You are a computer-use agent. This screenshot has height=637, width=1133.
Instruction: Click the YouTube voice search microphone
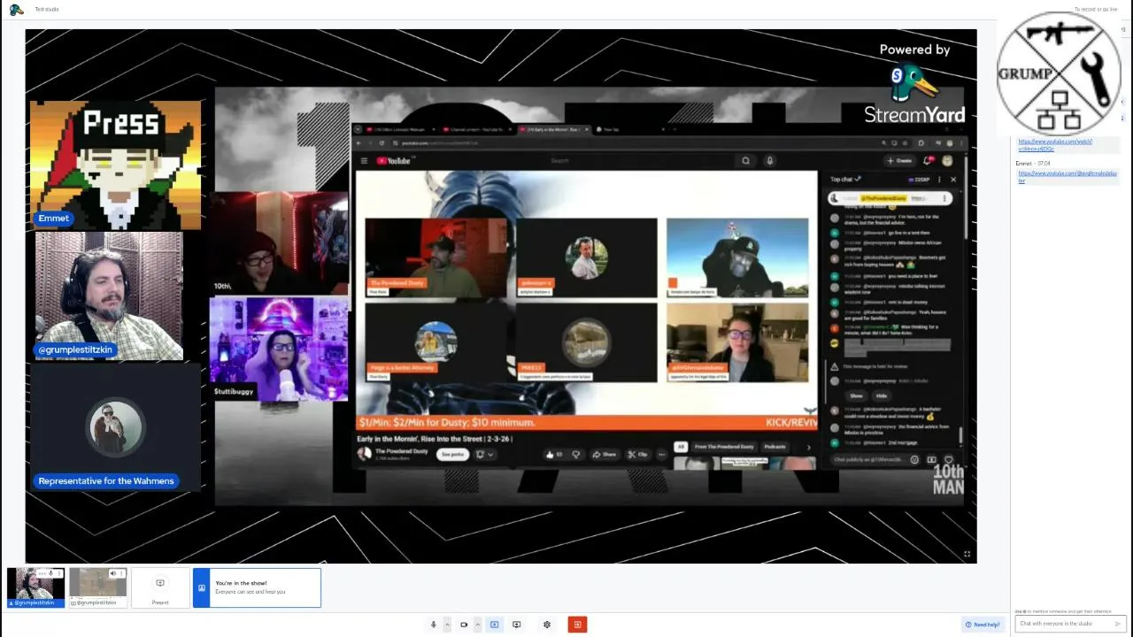770,161
